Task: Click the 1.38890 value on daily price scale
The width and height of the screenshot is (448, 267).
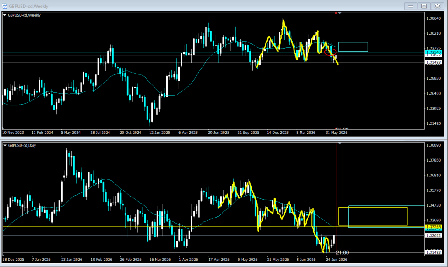Action: [433, 145]
